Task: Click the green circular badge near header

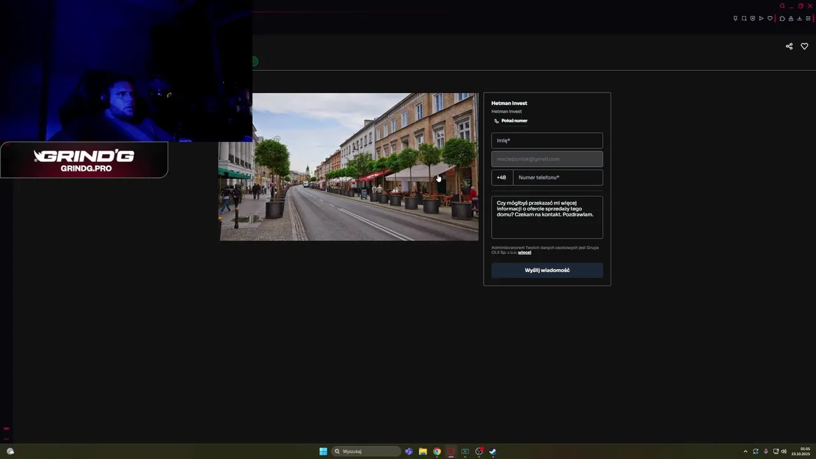Action: pos(255,61)
